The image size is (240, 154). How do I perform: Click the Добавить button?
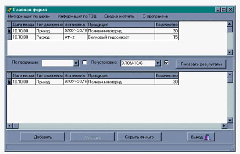(43, 137)
